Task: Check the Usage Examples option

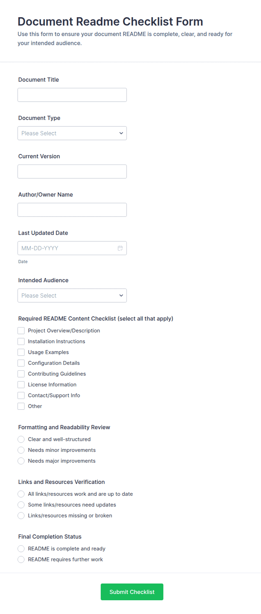Action: (21, 352)
